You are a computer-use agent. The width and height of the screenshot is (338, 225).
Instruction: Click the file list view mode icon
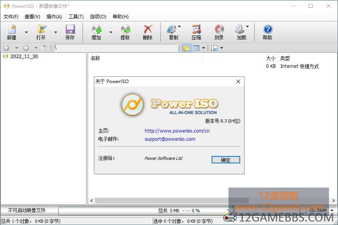click(x=196, y=48)
